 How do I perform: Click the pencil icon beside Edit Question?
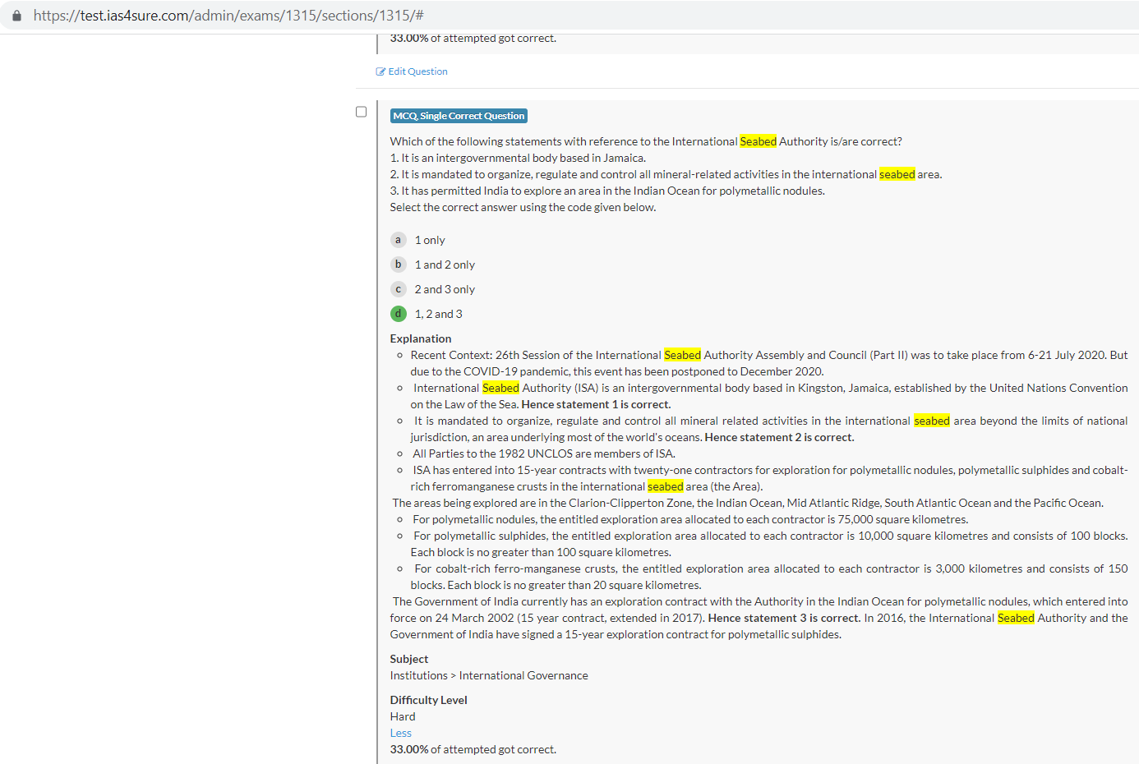click(380, 71)
